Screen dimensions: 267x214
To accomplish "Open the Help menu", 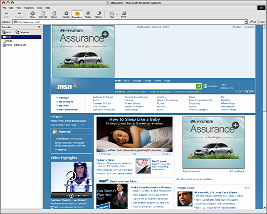I will tap(47, 8).
